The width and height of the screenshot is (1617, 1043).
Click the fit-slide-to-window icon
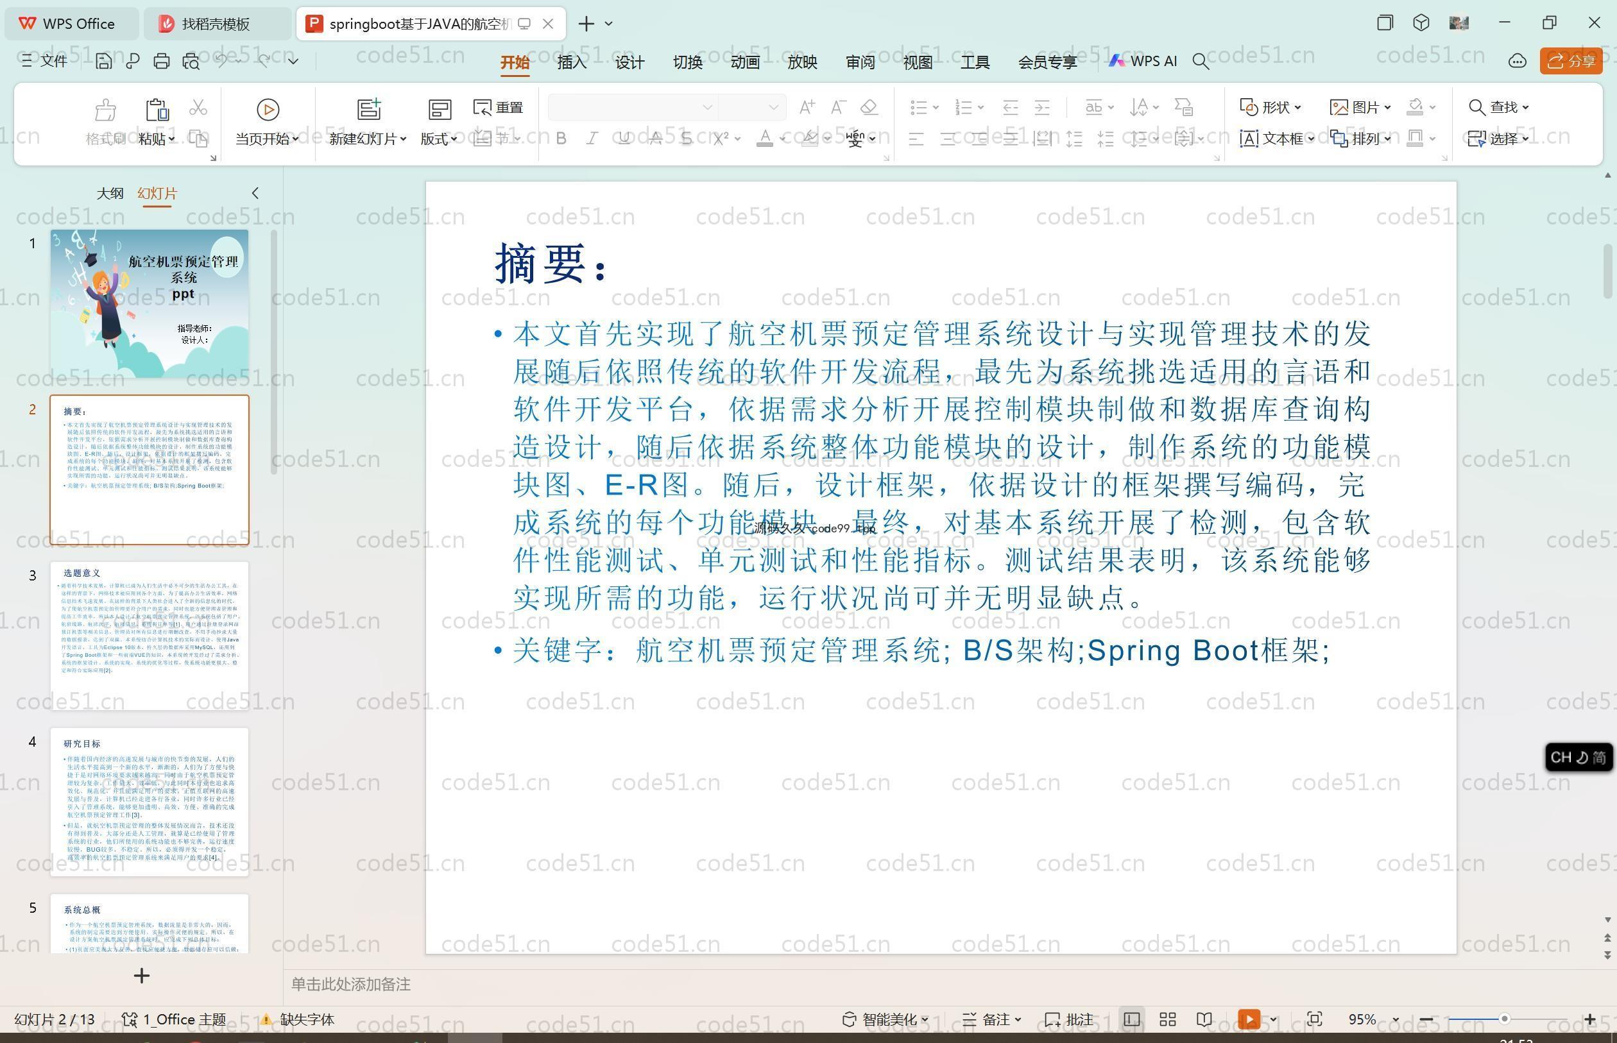click(x=1315, y=1019)
